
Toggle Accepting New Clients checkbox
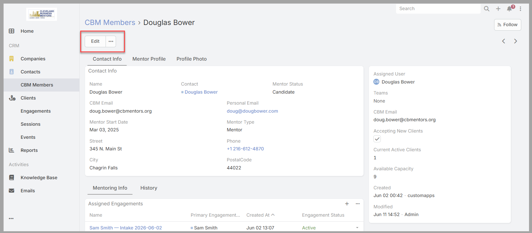pos(377,139)
